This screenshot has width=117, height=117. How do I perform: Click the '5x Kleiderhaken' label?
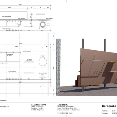click(x=12, y=72)
